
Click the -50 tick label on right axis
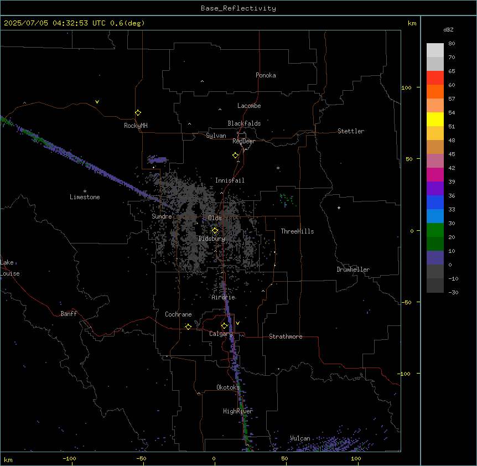click(x=406, y=302)
